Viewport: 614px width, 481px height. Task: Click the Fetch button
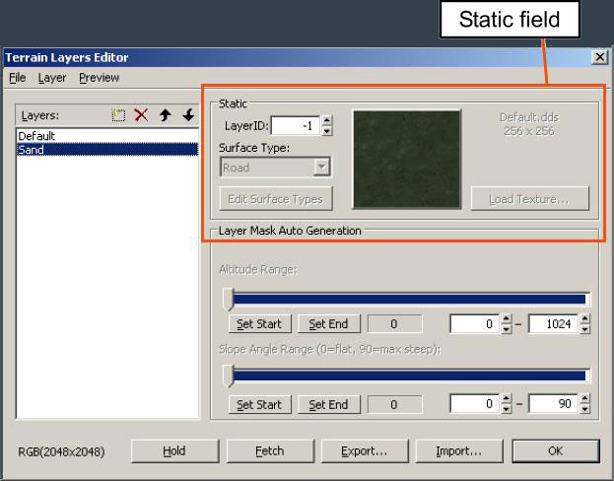tap(270, 450)
